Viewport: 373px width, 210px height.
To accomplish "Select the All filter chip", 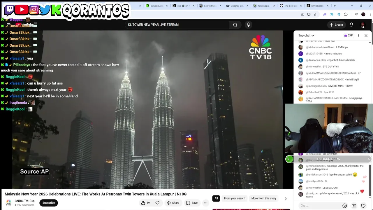I will (216, 198).
